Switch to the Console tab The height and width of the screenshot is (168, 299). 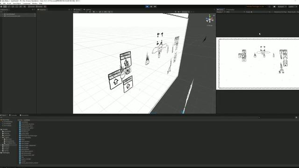(13, 115)
